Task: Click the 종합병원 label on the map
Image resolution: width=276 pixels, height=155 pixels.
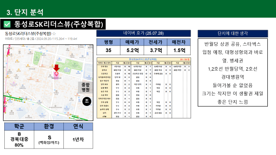Action: pos(85,87)
